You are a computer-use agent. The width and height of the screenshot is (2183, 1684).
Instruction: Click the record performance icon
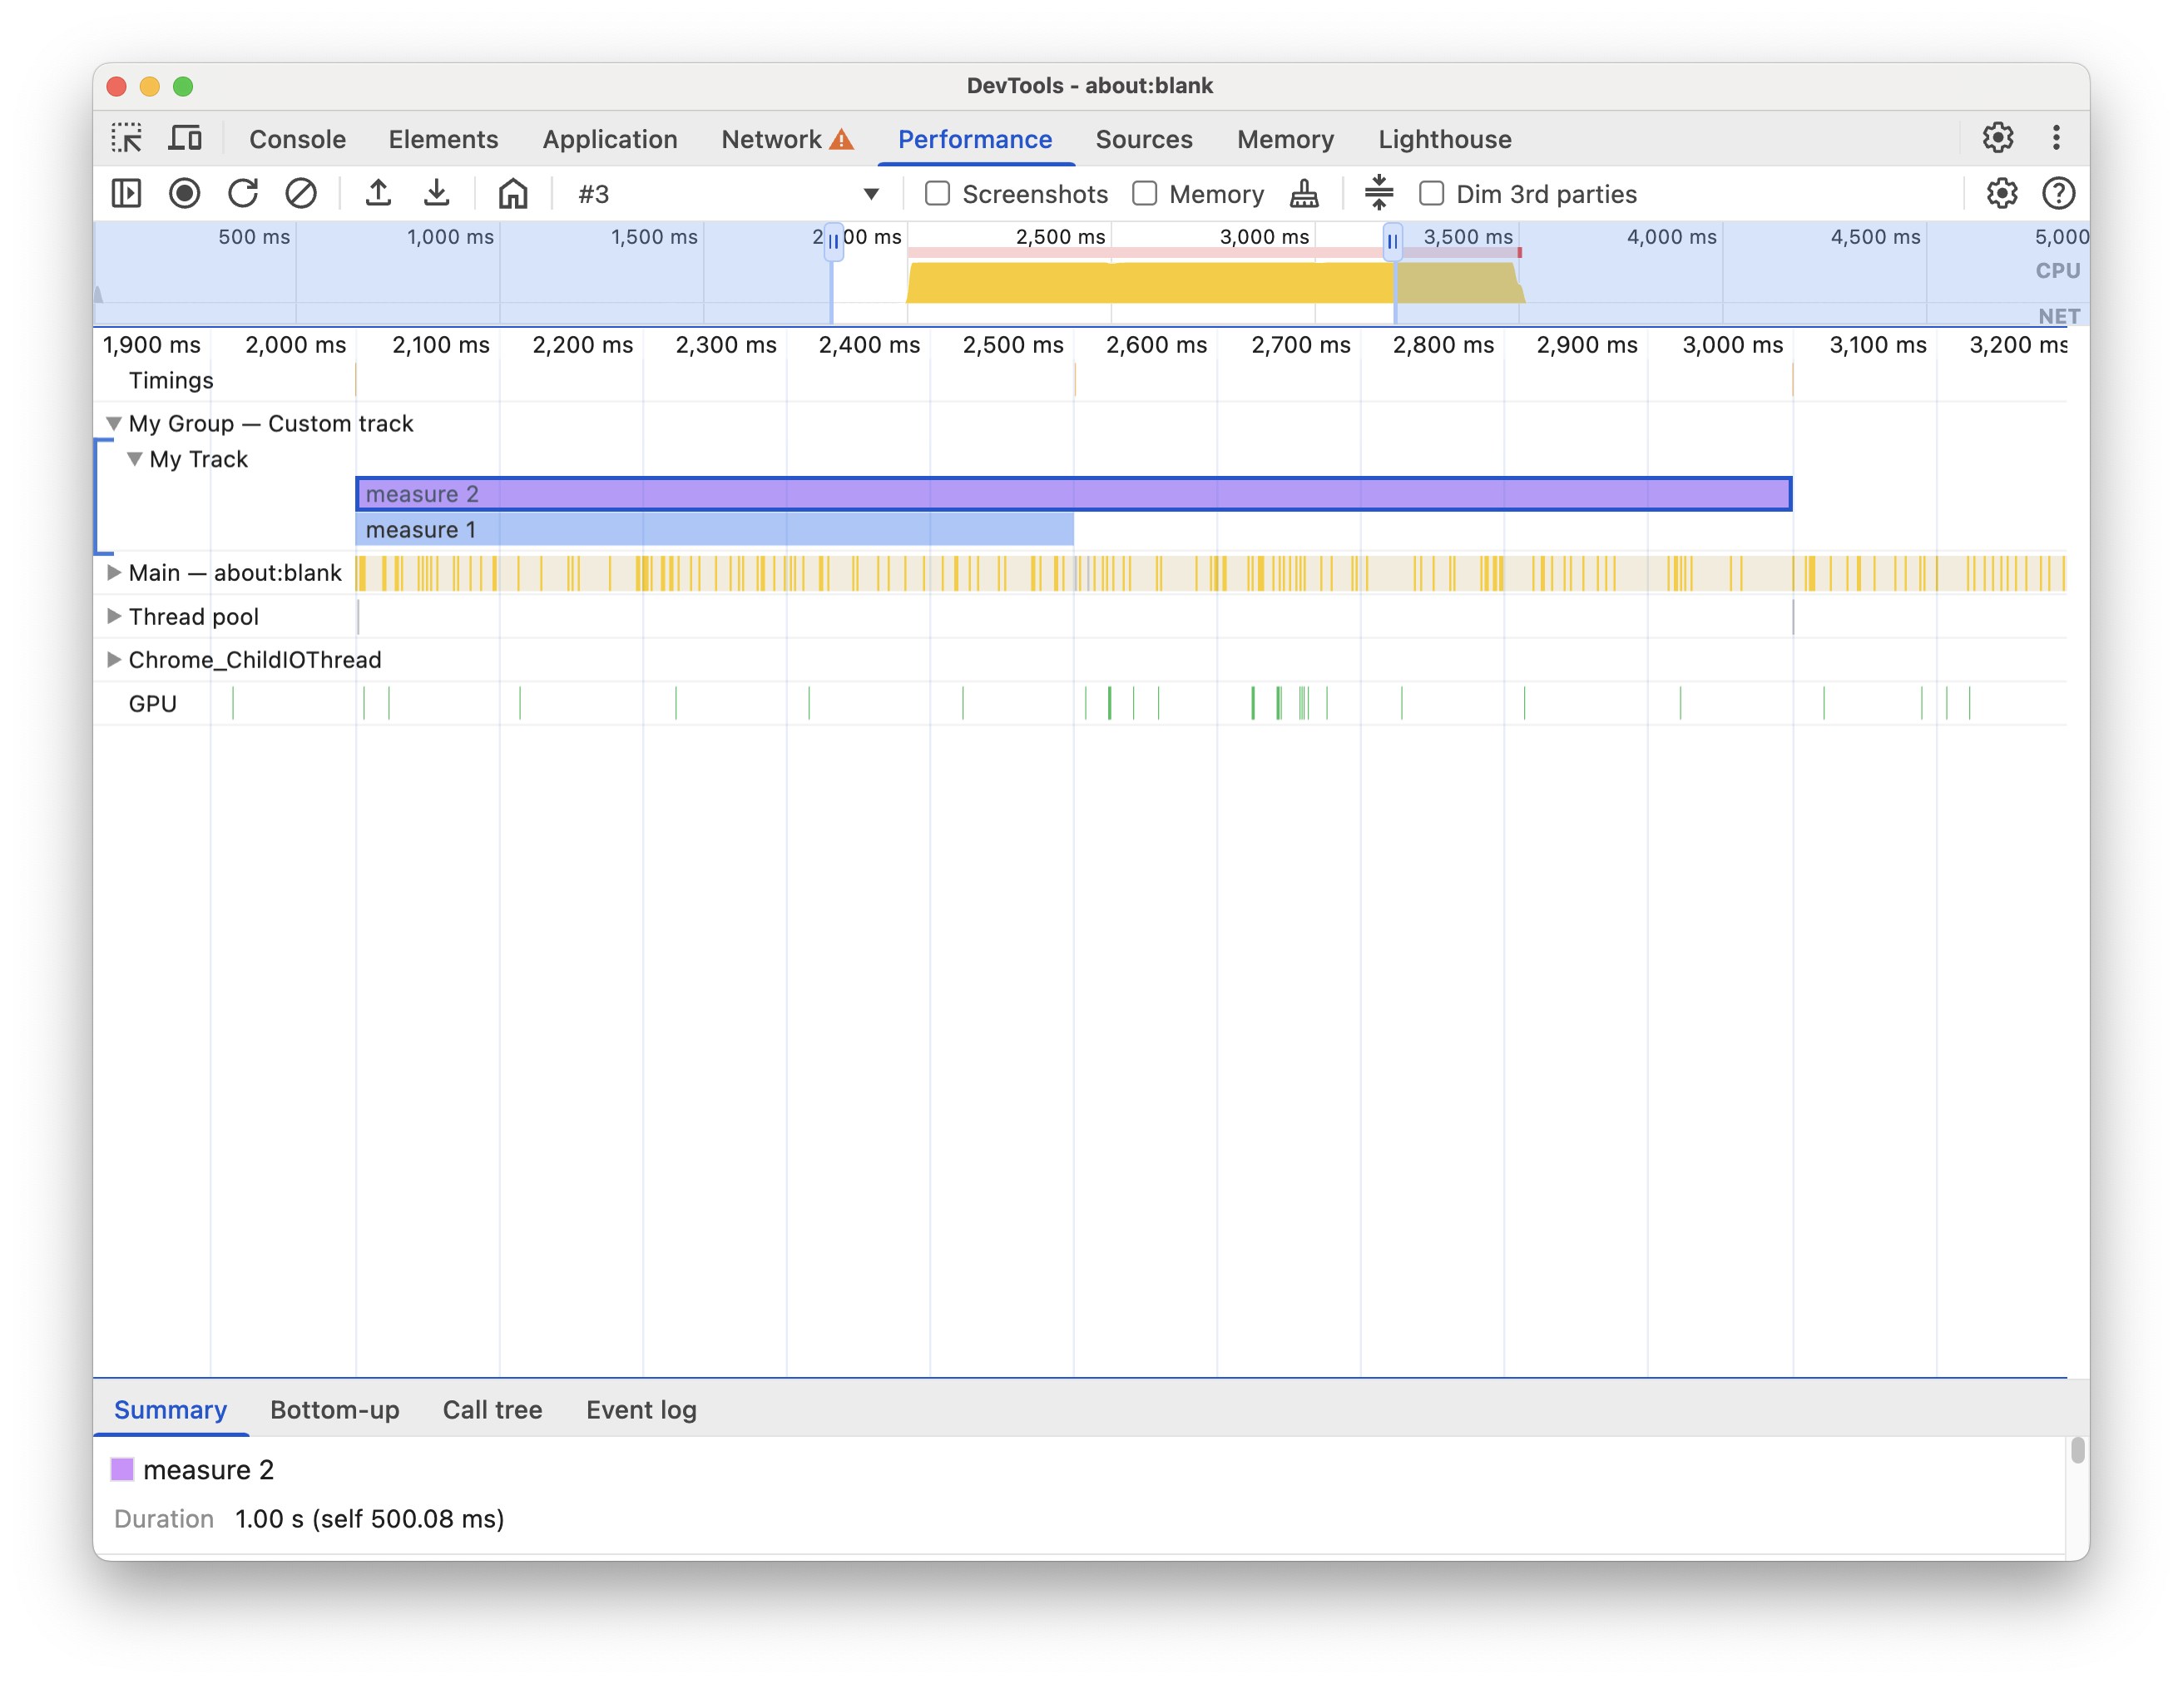[184, 193]
